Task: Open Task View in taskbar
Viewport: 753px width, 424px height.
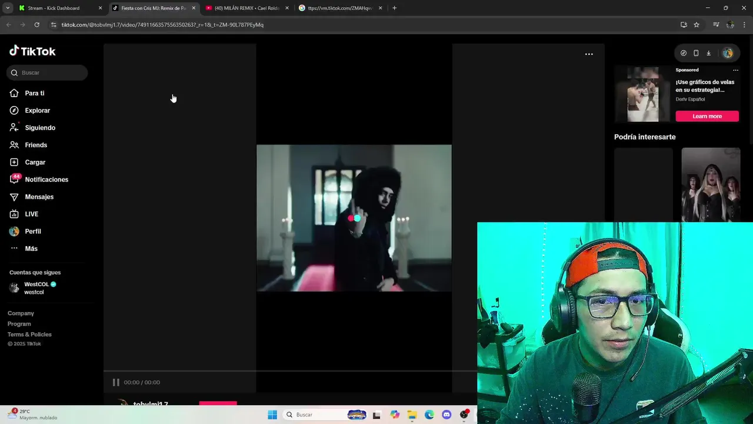Action: 376,415
